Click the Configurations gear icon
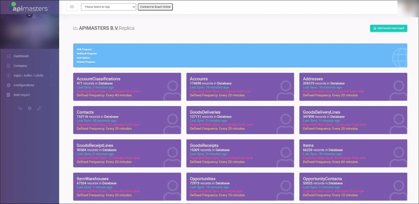The width and height of the screenshot is (419, 204). (x=8, y=85)
